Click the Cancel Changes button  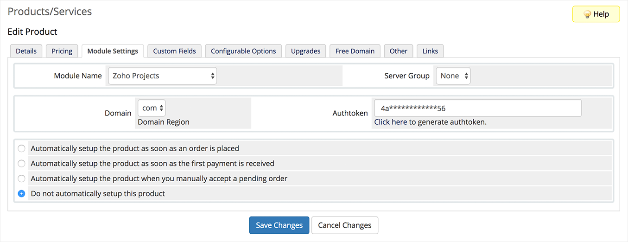coord(345,225)
